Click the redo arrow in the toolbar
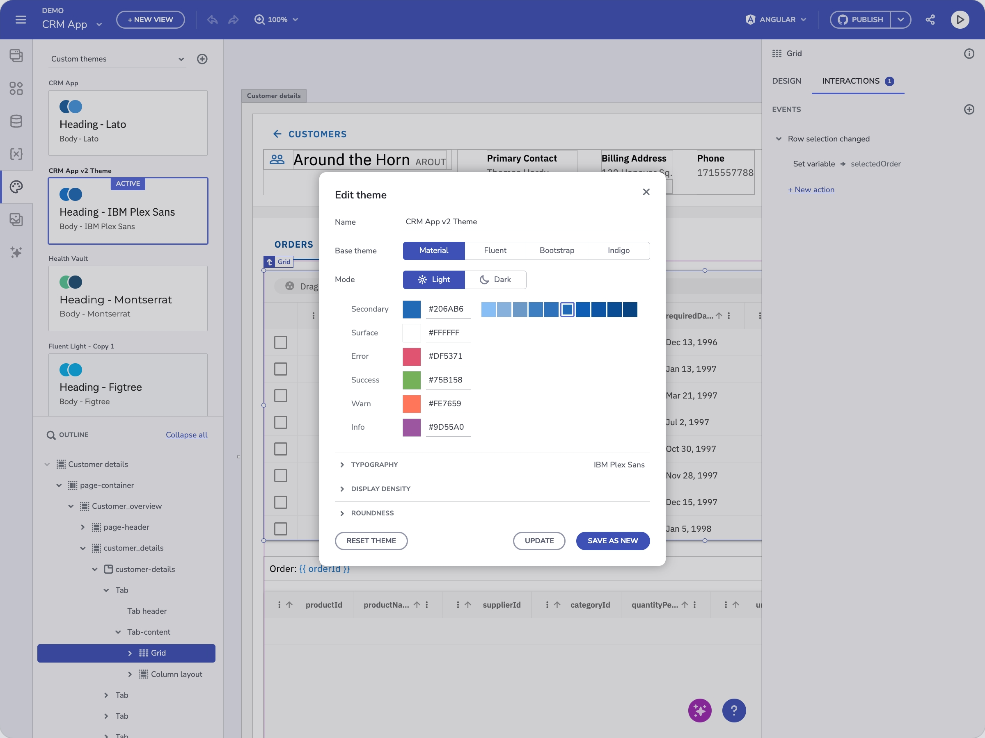Image resolution: width=985 pixels, height=738 pixels. (234, 20)
